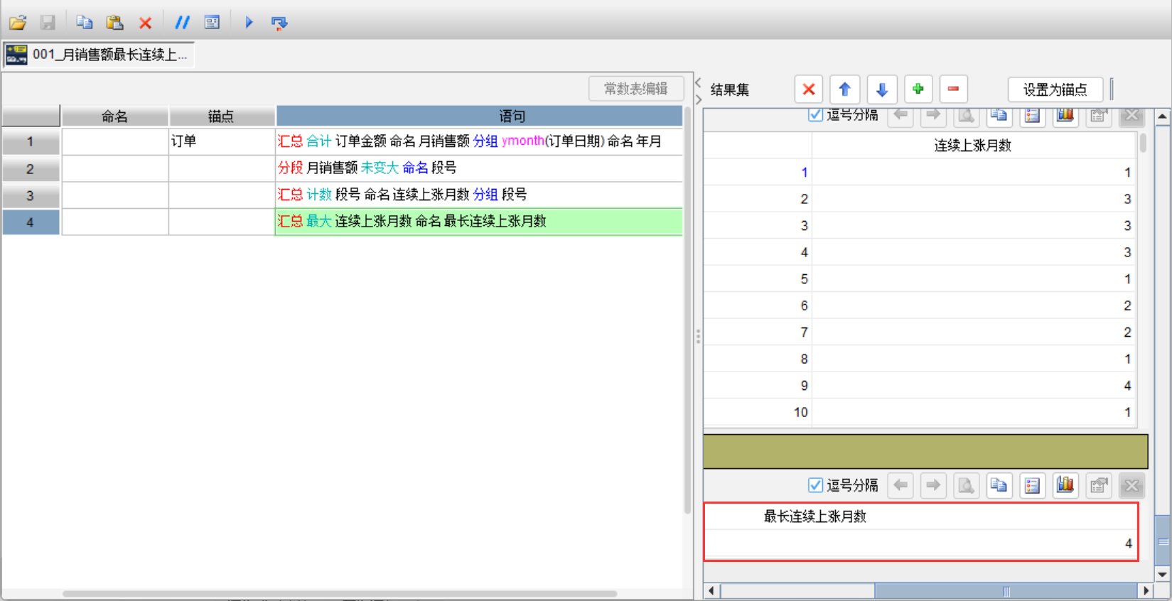This screenshot has height=601, width=1172.
Task: Click the red delete X toolbar icon
Action: point(145,23)
